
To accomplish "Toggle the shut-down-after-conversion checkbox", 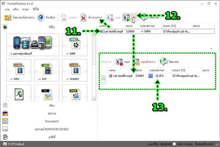I will (174, 144).
